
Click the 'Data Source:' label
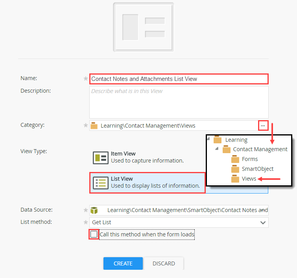pyautogui.click(x=36, y=210)
